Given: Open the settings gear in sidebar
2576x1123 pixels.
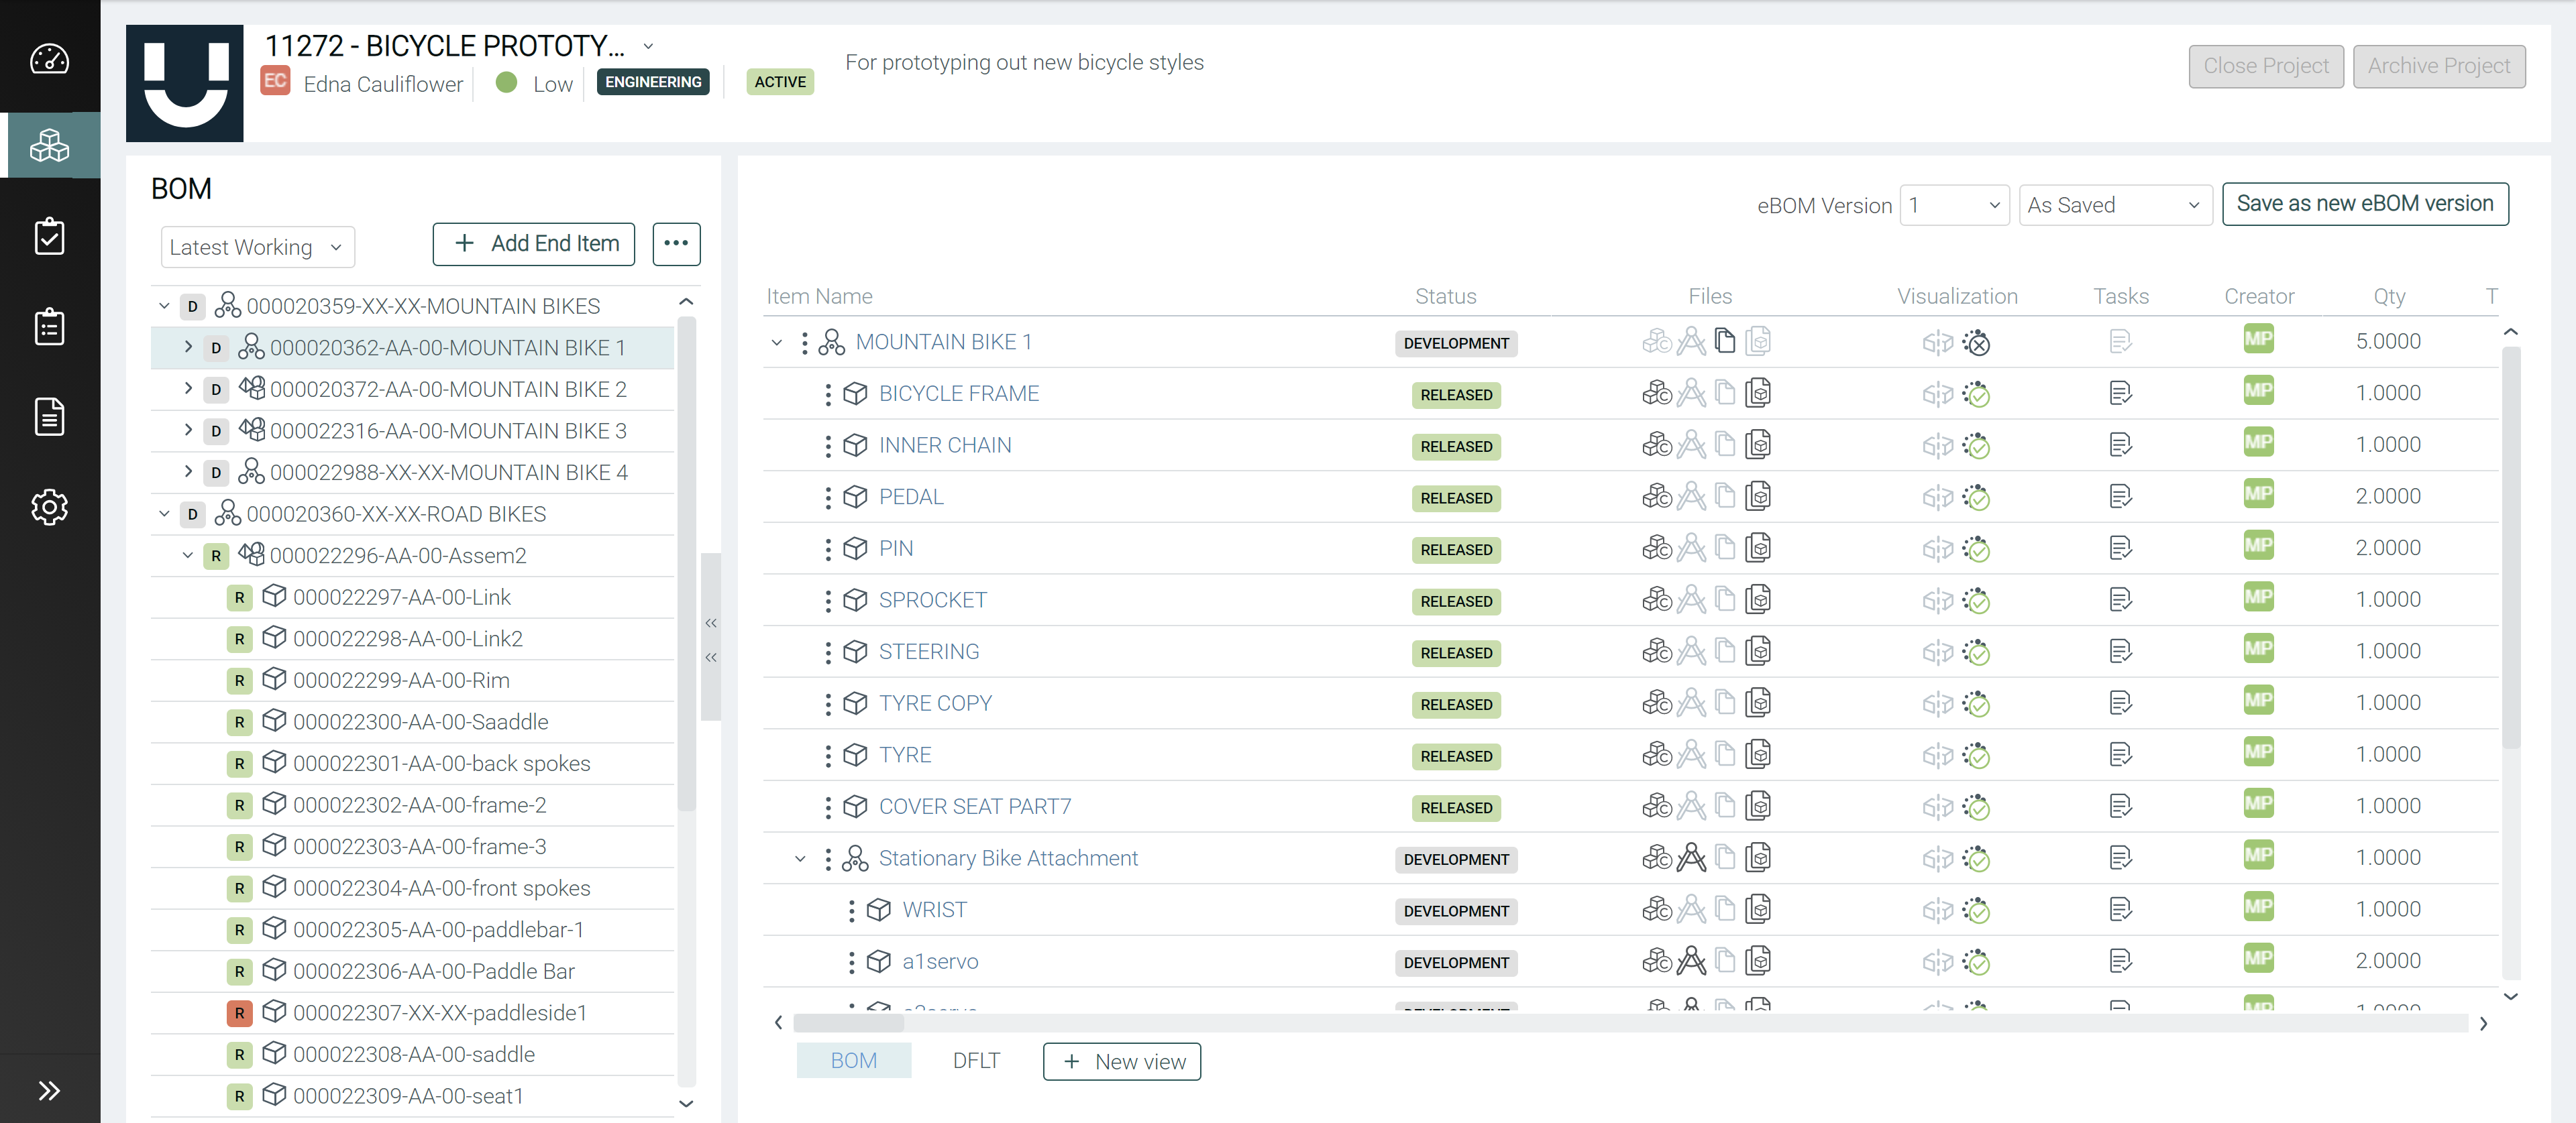Looking at the screenshot, I should pos(49,507).
